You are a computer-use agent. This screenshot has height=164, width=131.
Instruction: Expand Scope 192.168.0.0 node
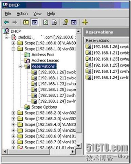tap(13, 43)
